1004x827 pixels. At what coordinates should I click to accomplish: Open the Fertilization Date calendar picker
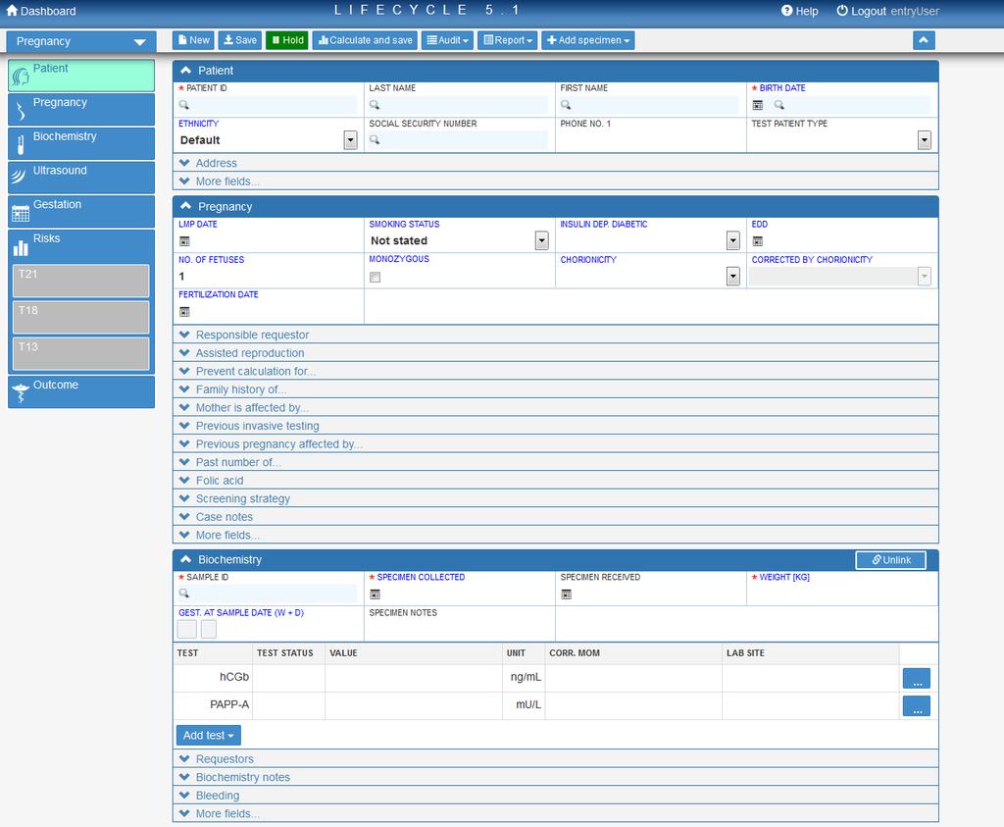click(x=184, y=312)
